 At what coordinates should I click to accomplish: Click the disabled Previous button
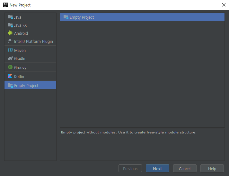pyautogui.click(x=130, y=168)
